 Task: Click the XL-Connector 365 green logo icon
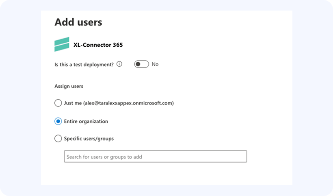[x=62, y=45]
